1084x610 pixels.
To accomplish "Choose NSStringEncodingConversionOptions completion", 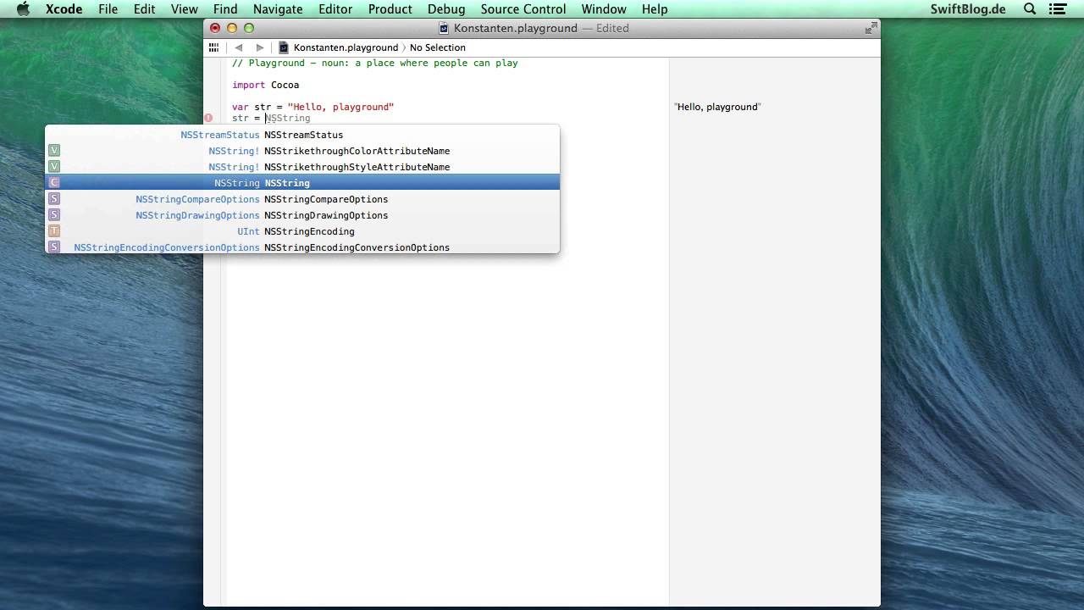I will tap(302, 247).
